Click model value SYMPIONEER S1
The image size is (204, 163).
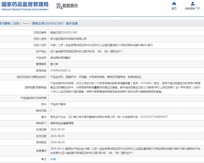(x=61, y=70)
